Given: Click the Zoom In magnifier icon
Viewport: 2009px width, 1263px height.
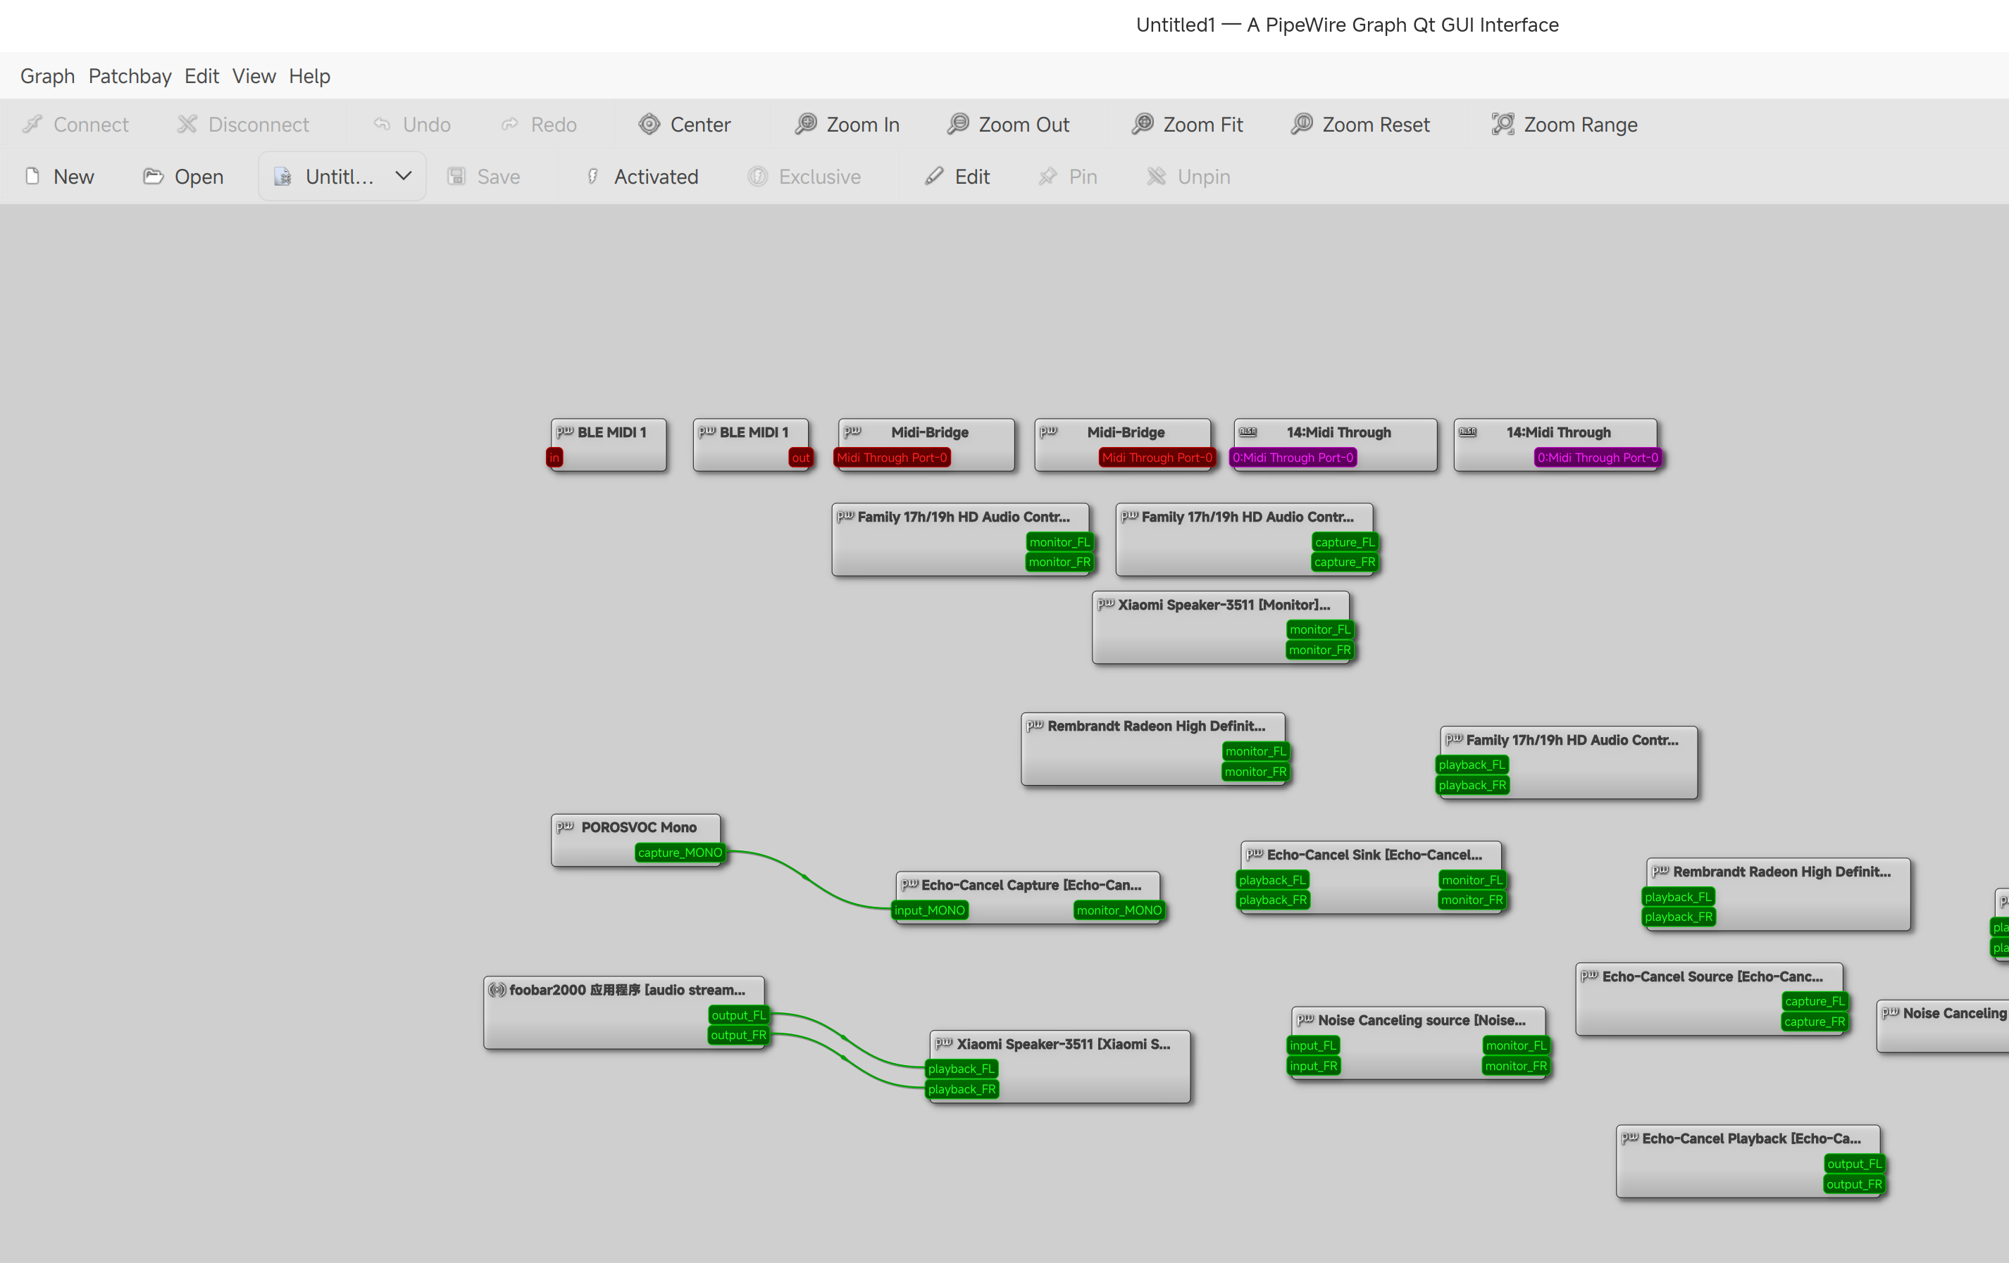Looking at the screenshot, I should (x=806, y=124).
